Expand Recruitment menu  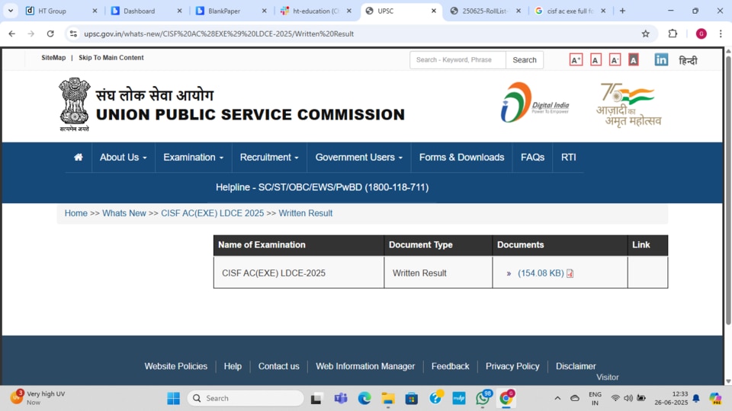click(x=269, y=158)
